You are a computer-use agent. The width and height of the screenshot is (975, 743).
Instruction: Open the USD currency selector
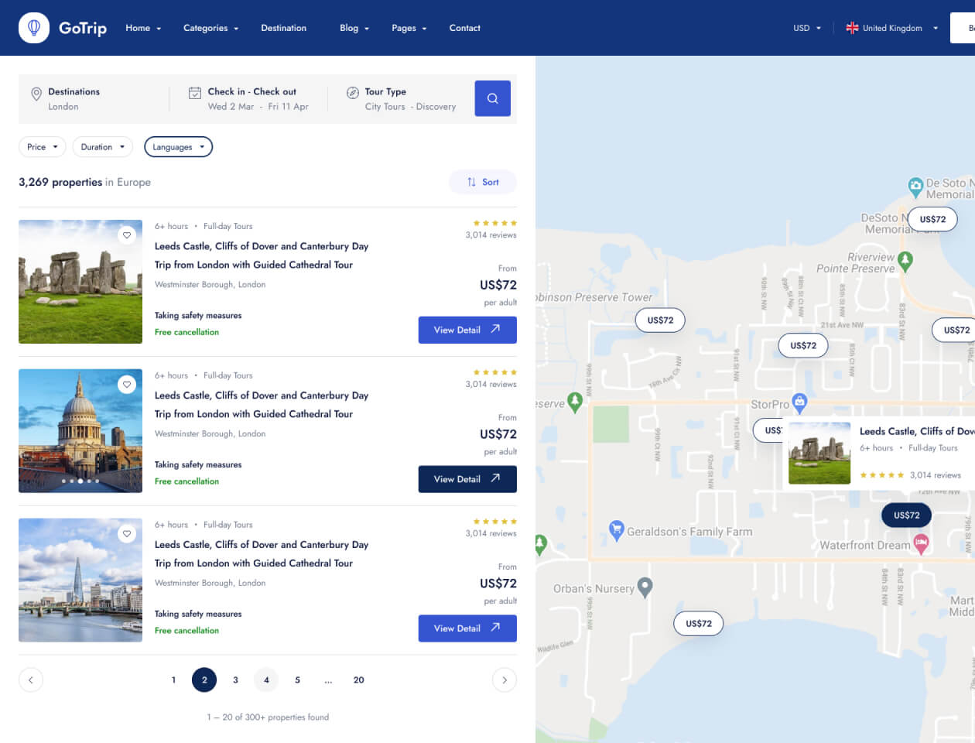[807, 28]
